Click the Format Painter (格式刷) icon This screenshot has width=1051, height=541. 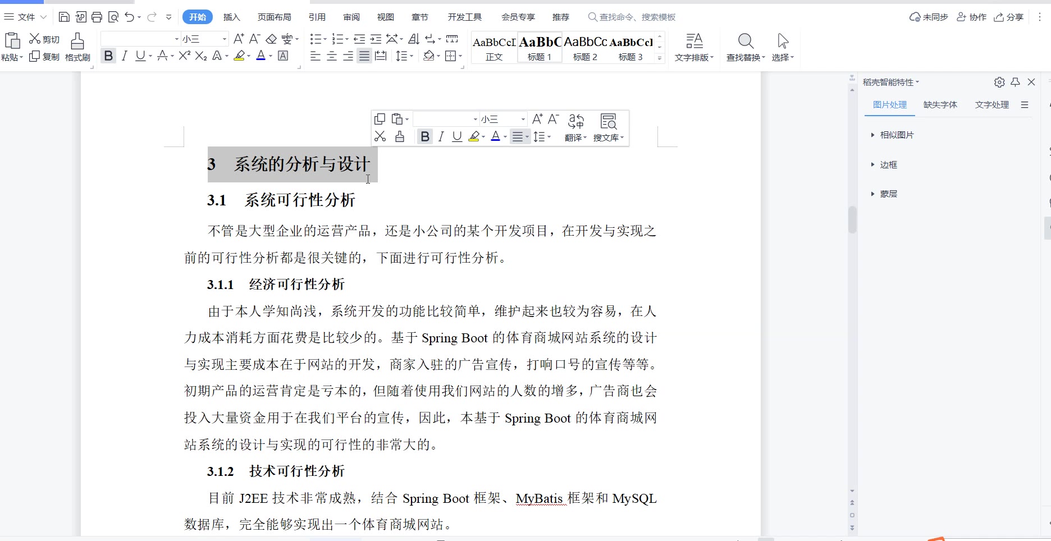coord(77,47)
